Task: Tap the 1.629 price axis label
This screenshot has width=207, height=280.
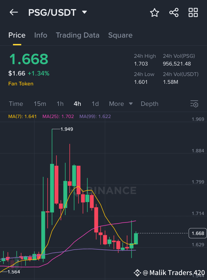Action: [x=198, y=245]
